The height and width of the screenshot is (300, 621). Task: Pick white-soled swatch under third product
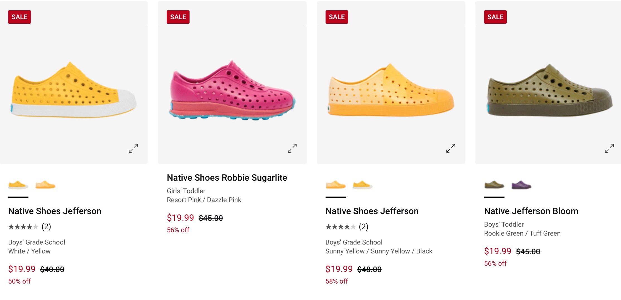coord(363,185)
